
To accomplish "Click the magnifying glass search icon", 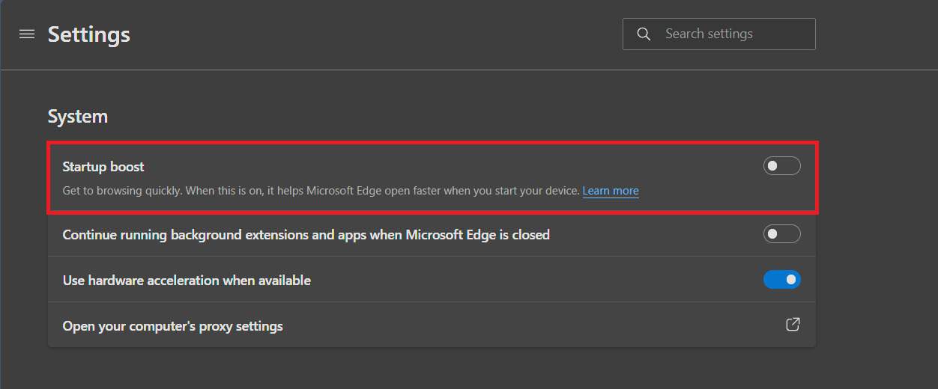I will pos(643,34).
